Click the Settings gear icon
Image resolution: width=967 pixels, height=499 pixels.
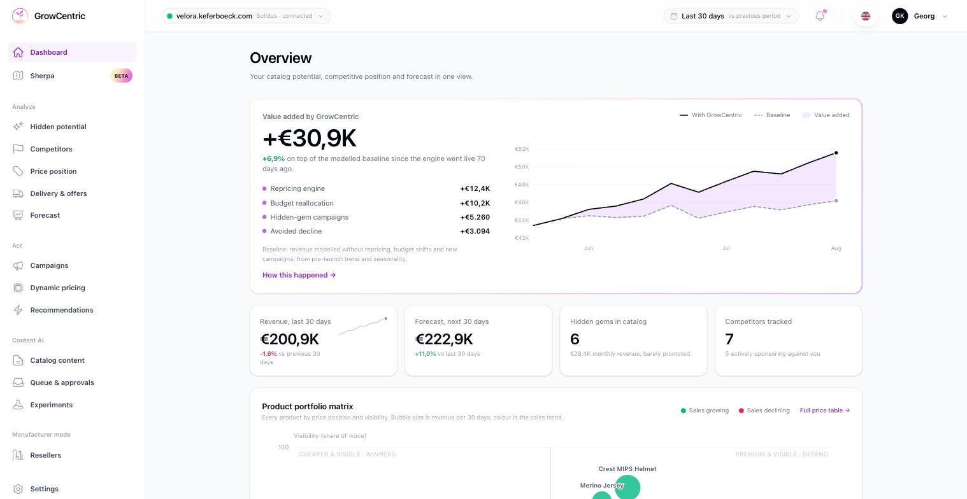click(x=18, y=489)
